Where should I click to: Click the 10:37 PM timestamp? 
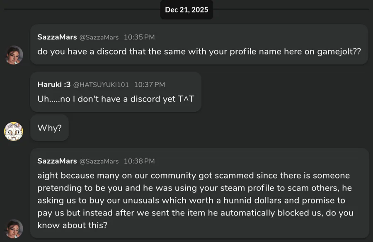pyautogui.click(x=149, y=85)
